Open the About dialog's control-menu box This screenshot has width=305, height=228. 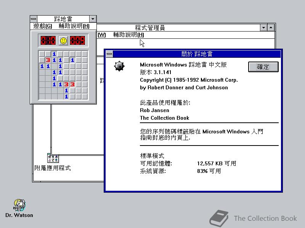coord(109,54)
